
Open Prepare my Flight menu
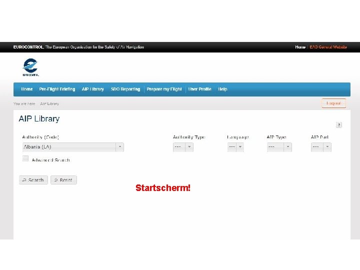click(x=164, y=89)
